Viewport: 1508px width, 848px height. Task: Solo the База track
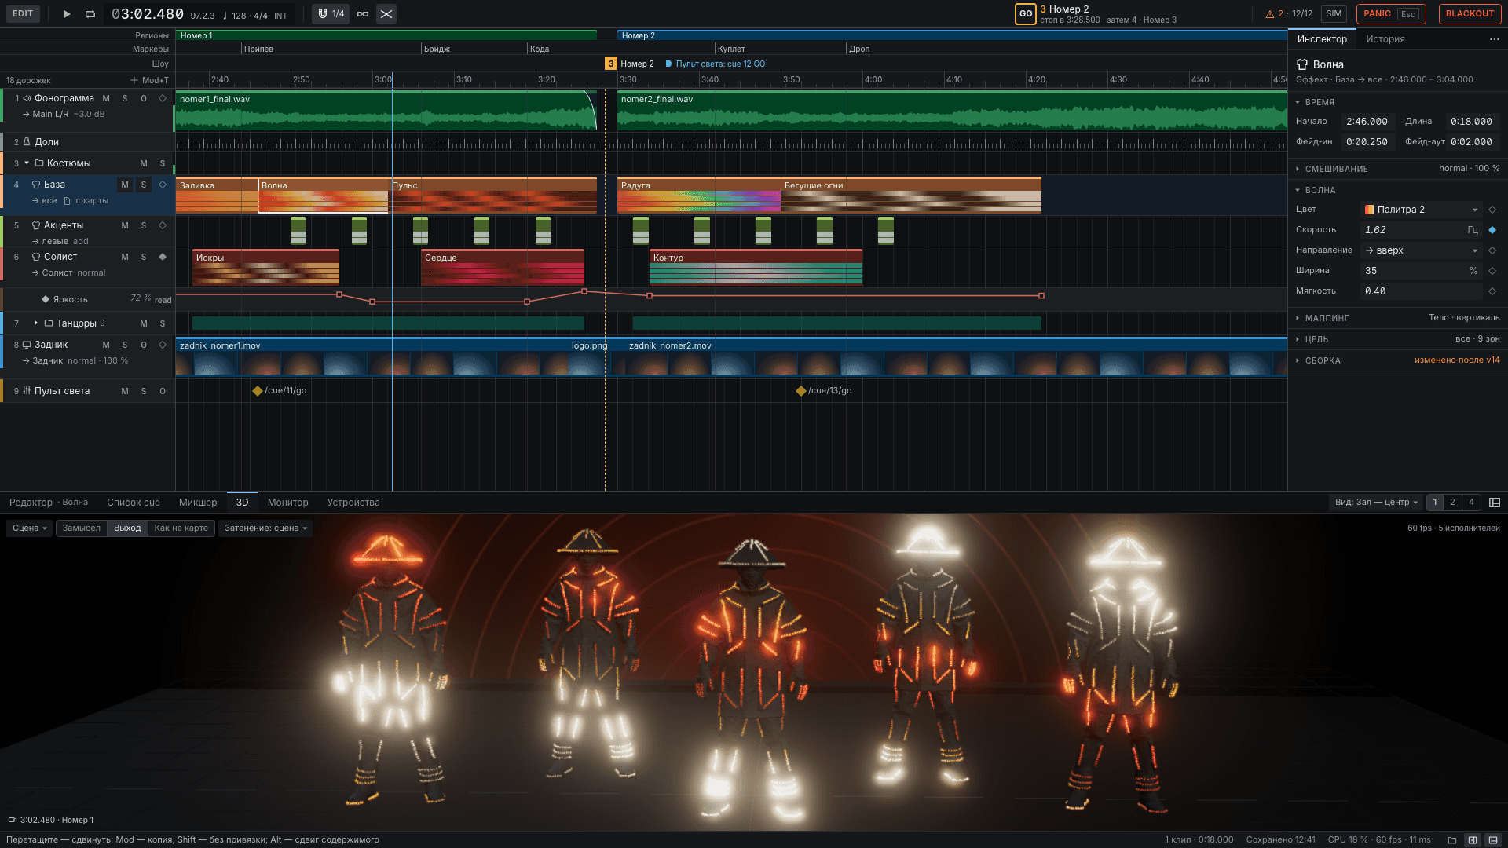144,185
